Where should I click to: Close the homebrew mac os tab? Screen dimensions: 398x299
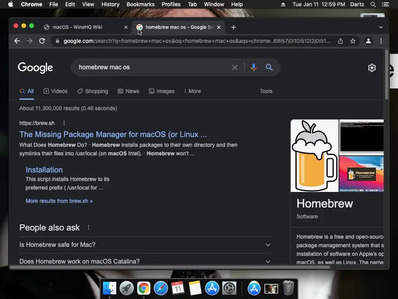(x=219, y=27)
